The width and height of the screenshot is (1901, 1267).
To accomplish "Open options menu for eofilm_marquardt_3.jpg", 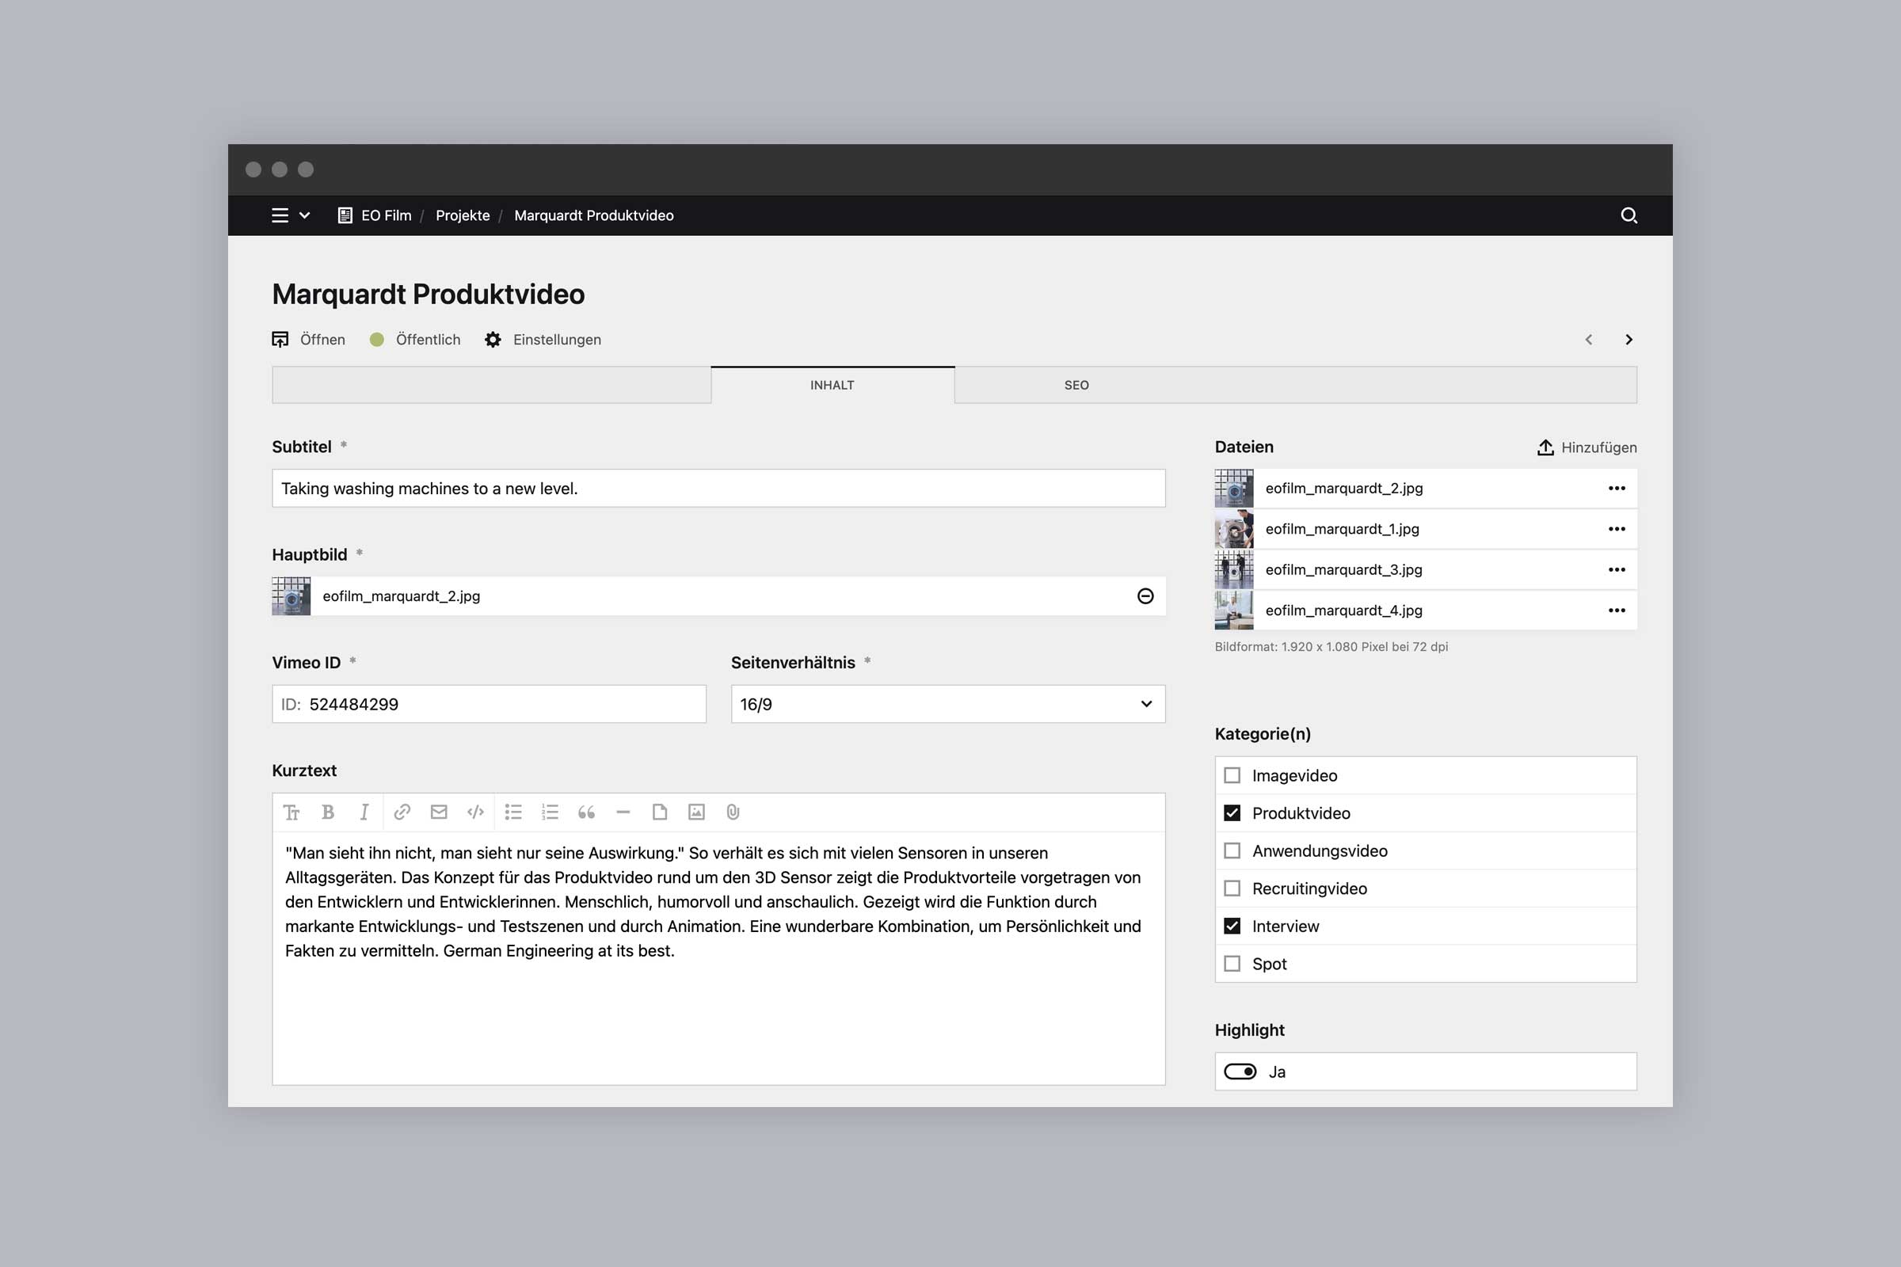I will pos(1617,569).
